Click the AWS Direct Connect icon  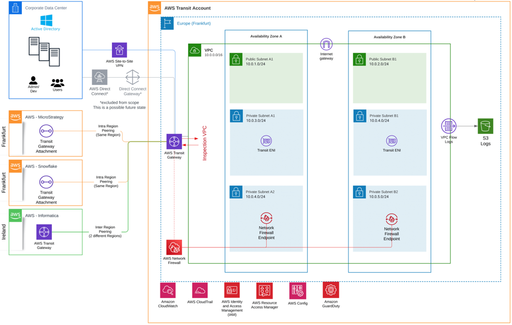point(100,77)
